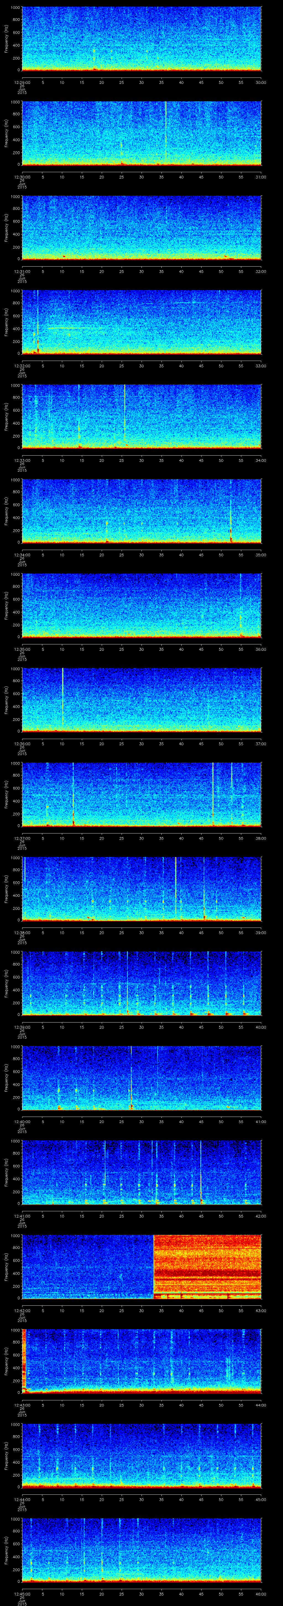This screenshot has width=283, height=1606.
Task: Click the 12:30:00 start time label
Action: tap(22, 177)
